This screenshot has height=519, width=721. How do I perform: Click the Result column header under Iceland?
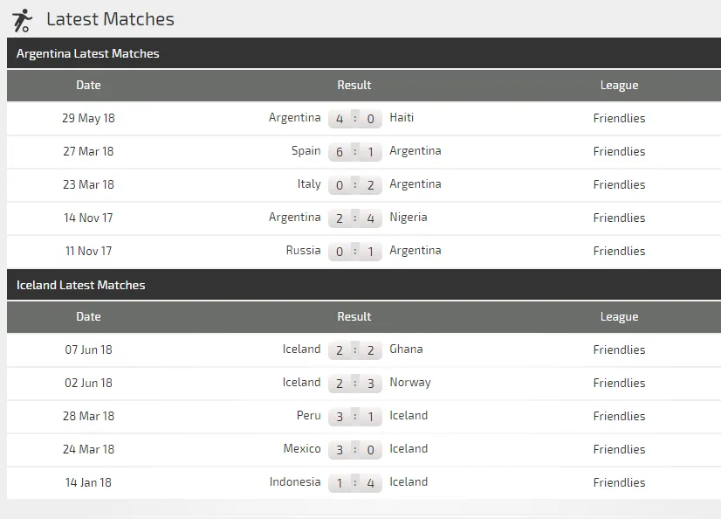354,316
